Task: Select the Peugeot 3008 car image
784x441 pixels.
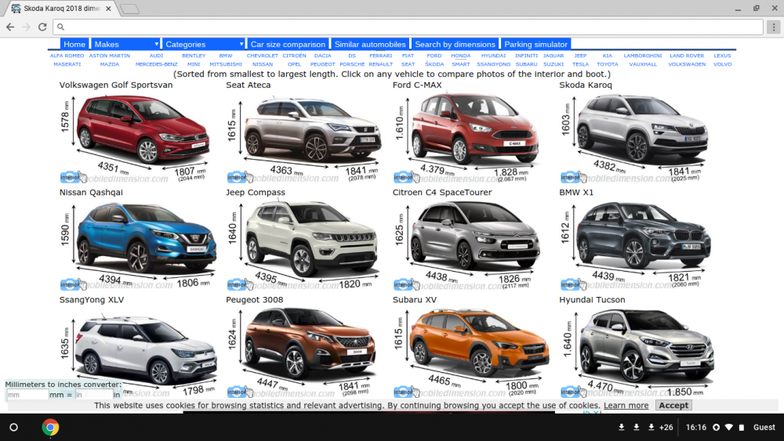Action: coord(303,351)
